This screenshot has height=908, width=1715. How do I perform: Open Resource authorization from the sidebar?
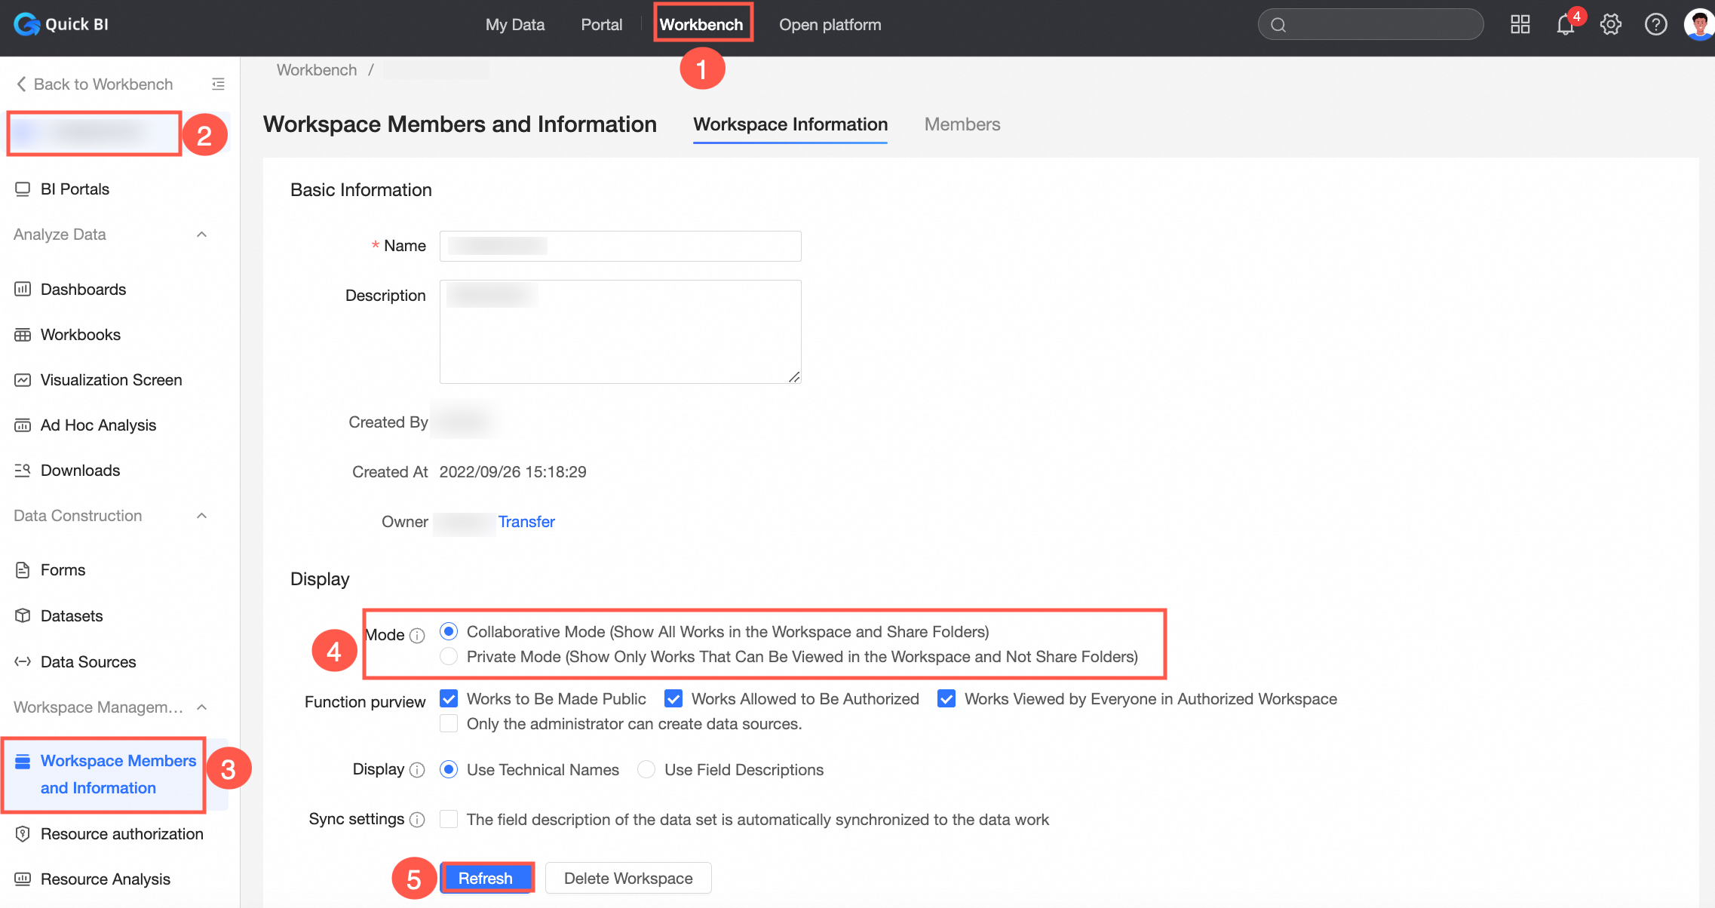point(121,833)
